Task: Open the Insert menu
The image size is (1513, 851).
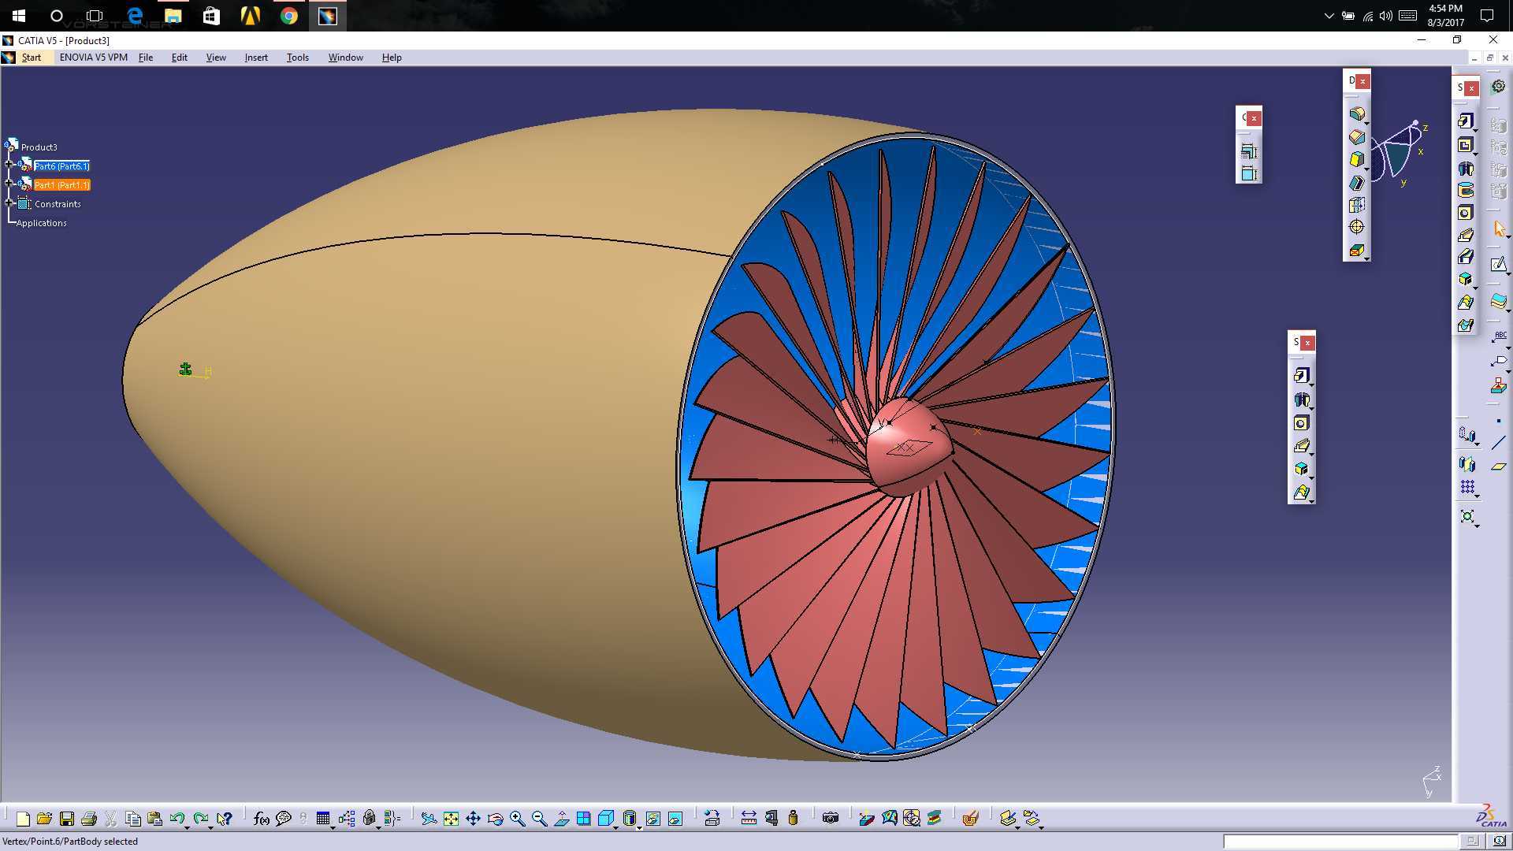Action: point(256,58)
